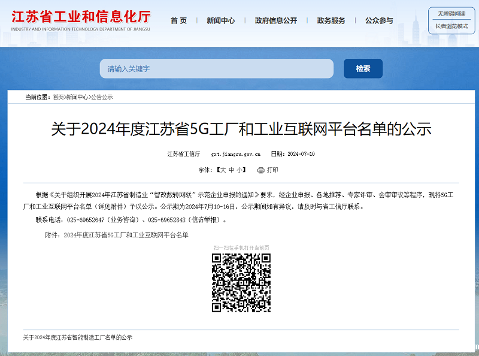Click the printer icon beside 打印

260,170
